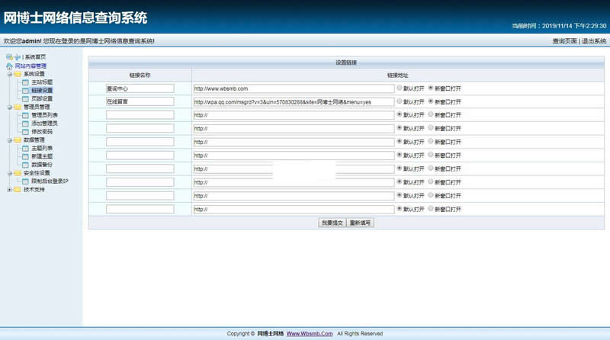Click the home icon beside 网站内容管理
The width and height of the screenshot is (610, 340).
tap(9, 66)
